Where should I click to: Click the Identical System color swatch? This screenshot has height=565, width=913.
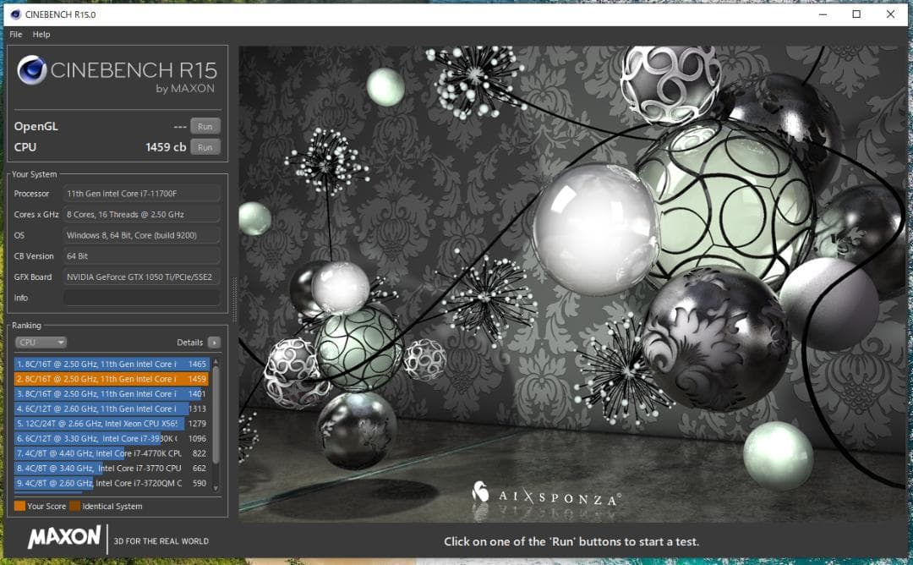pos(76,505)
